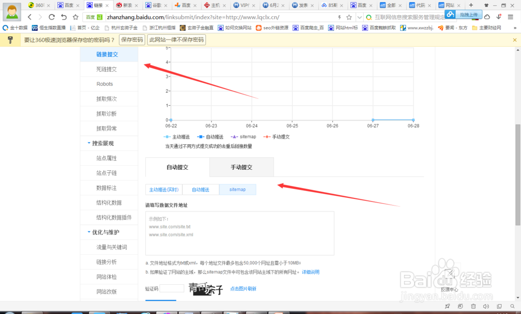
Task: Click 此网站一律不保存密码 button
Action: 177,40
